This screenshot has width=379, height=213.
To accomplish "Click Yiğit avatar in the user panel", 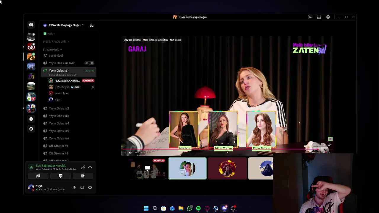I will click(31, 187).
